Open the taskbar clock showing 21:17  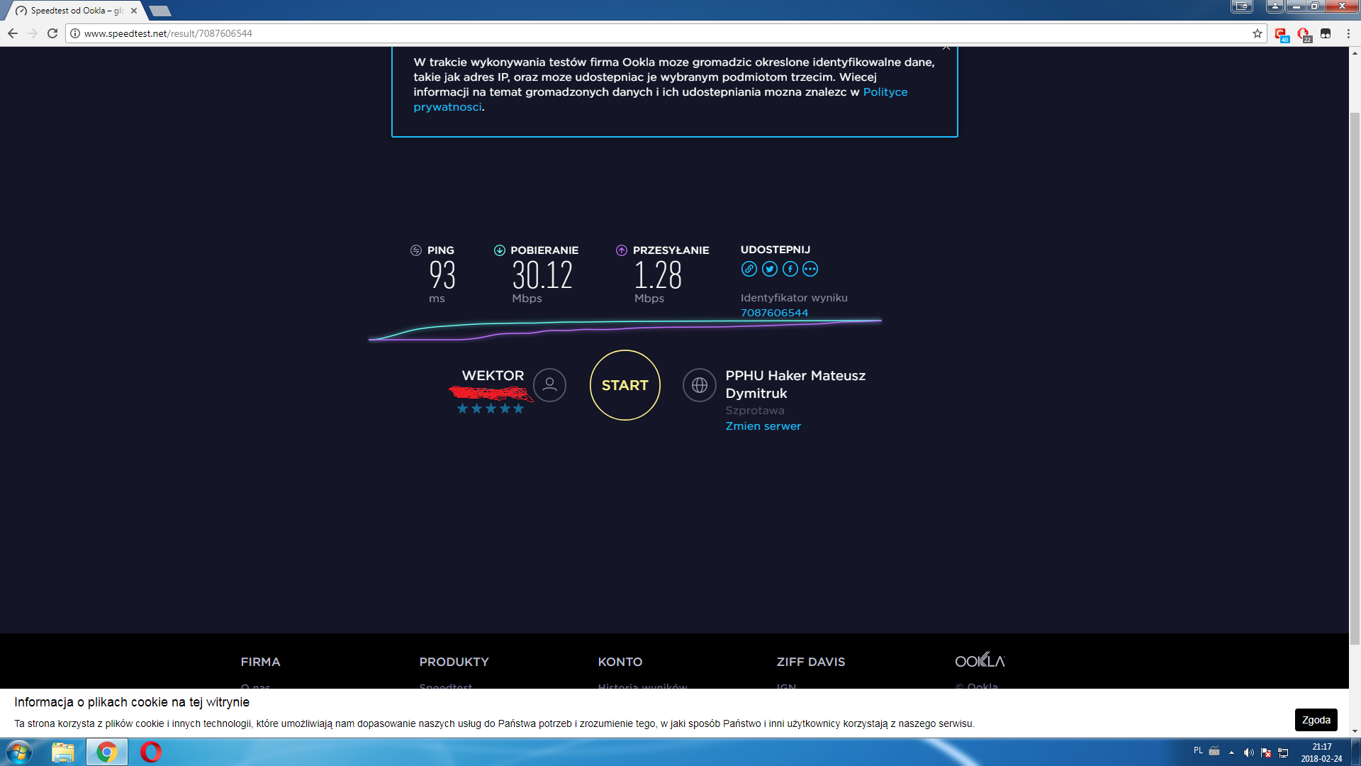[x=1322, y=753]
